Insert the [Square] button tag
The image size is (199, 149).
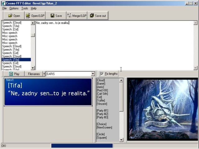pyautogui.click(x=102, y=138)
